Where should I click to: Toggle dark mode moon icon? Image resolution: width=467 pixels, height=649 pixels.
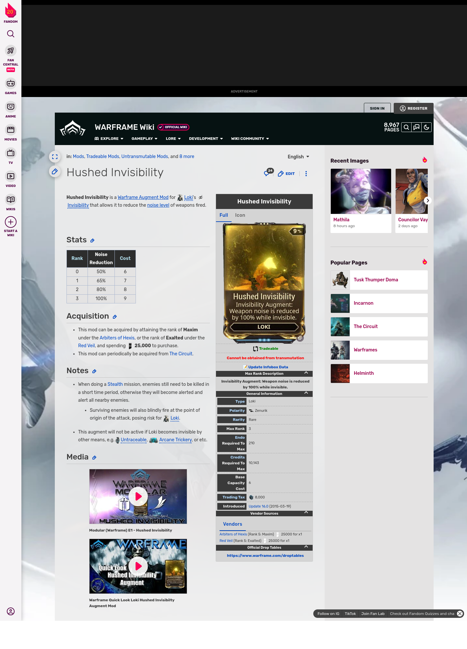pyautogui.click(x=426, y=127)
